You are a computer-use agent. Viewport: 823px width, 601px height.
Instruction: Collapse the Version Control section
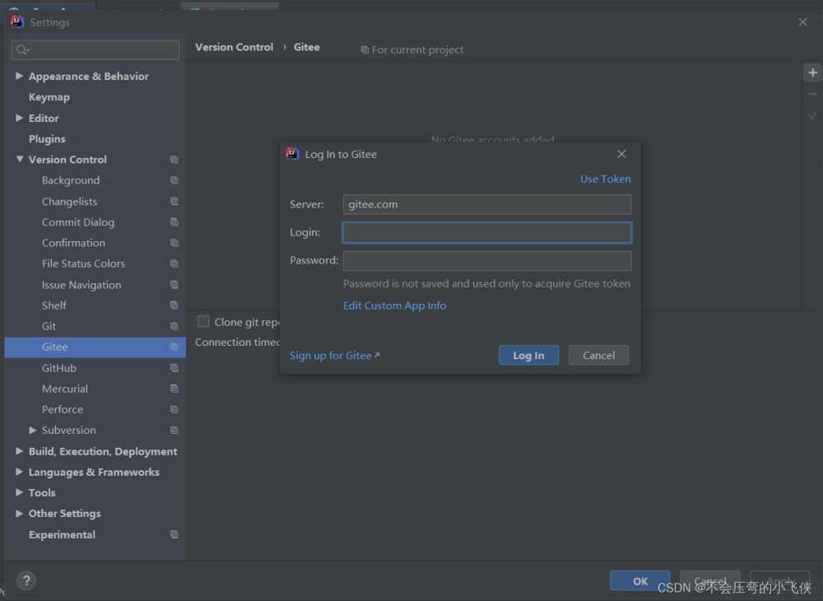point(20,159)
